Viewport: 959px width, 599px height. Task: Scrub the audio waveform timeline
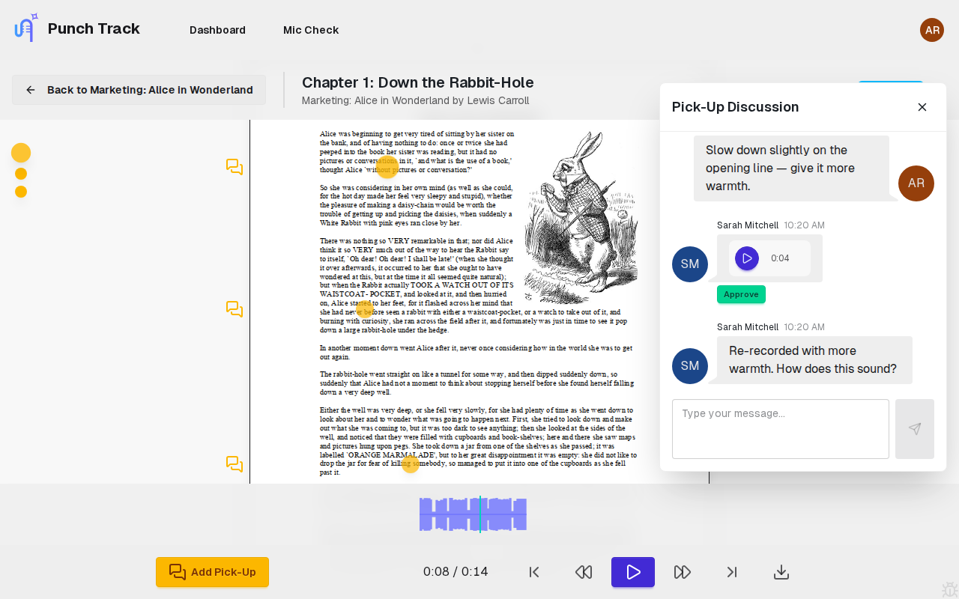[474, 514]
